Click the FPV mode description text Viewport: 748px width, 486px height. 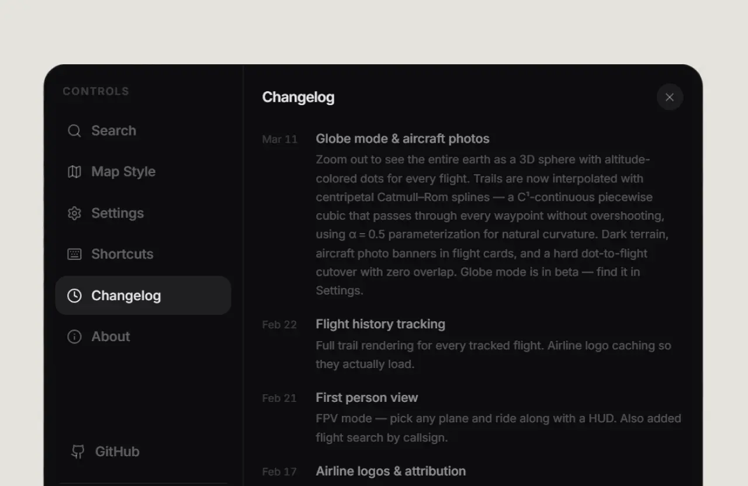[498, 428]
